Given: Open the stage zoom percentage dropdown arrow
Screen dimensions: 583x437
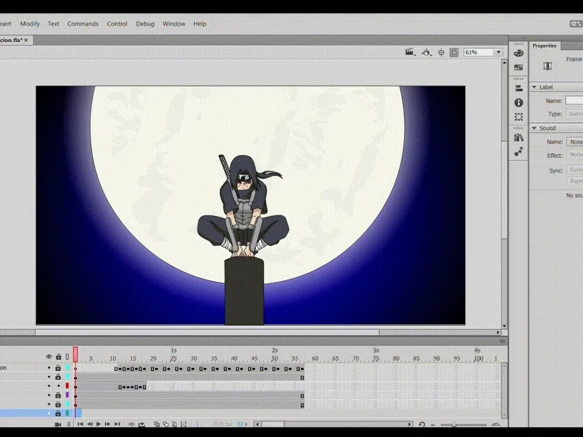Looking at the screenshot, I should (498, 52).
